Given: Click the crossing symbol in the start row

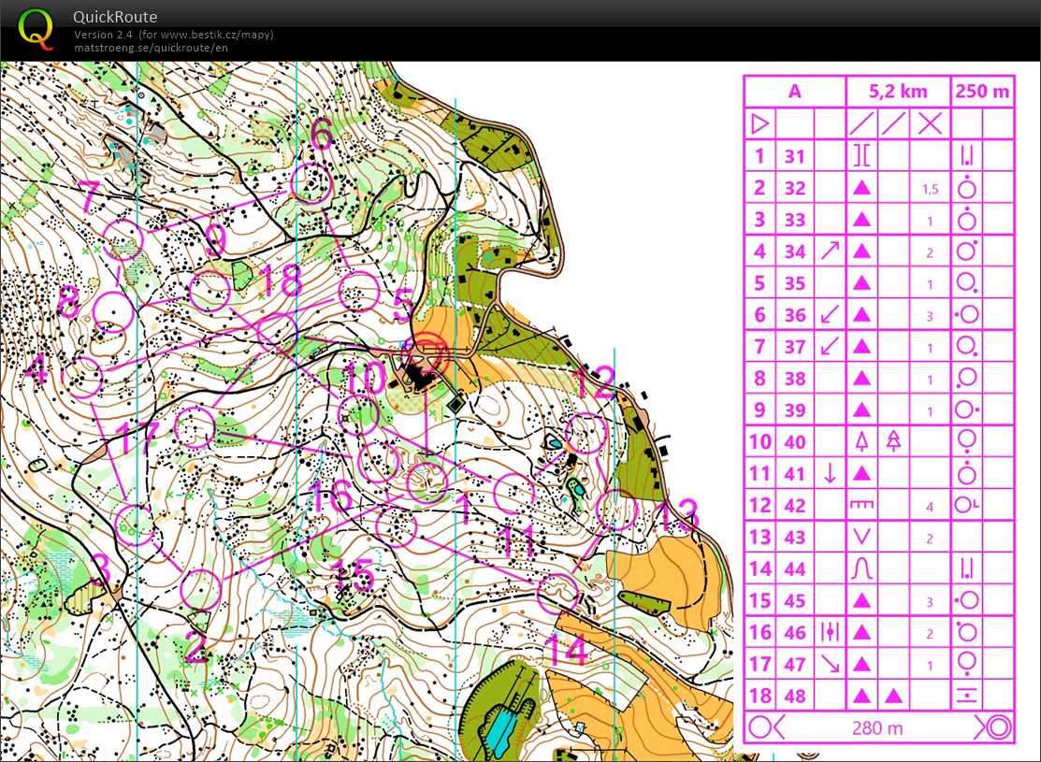Looking at the screenshot, I should click(929, 122).
